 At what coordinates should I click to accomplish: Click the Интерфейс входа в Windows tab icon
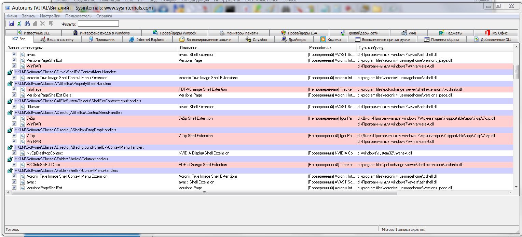(x=75, y=33)
